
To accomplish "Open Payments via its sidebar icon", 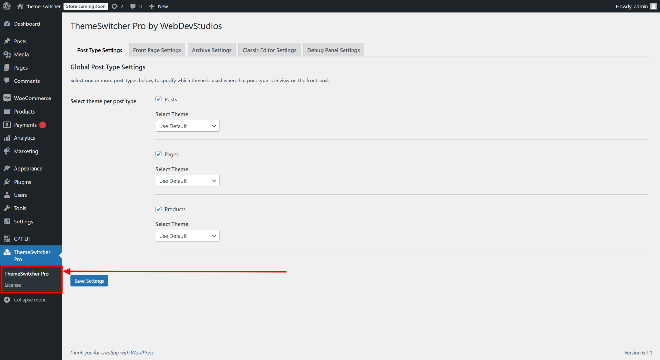I will point(7,125).
